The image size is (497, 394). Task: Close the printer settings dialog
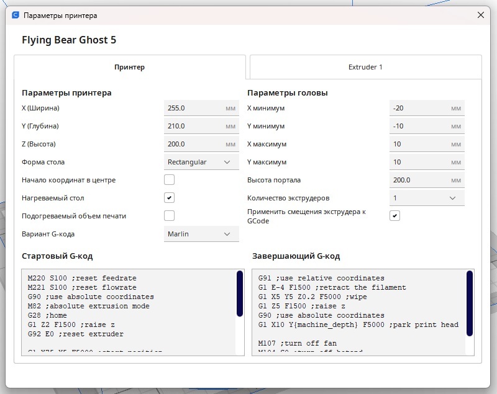(x=480, y=15)
